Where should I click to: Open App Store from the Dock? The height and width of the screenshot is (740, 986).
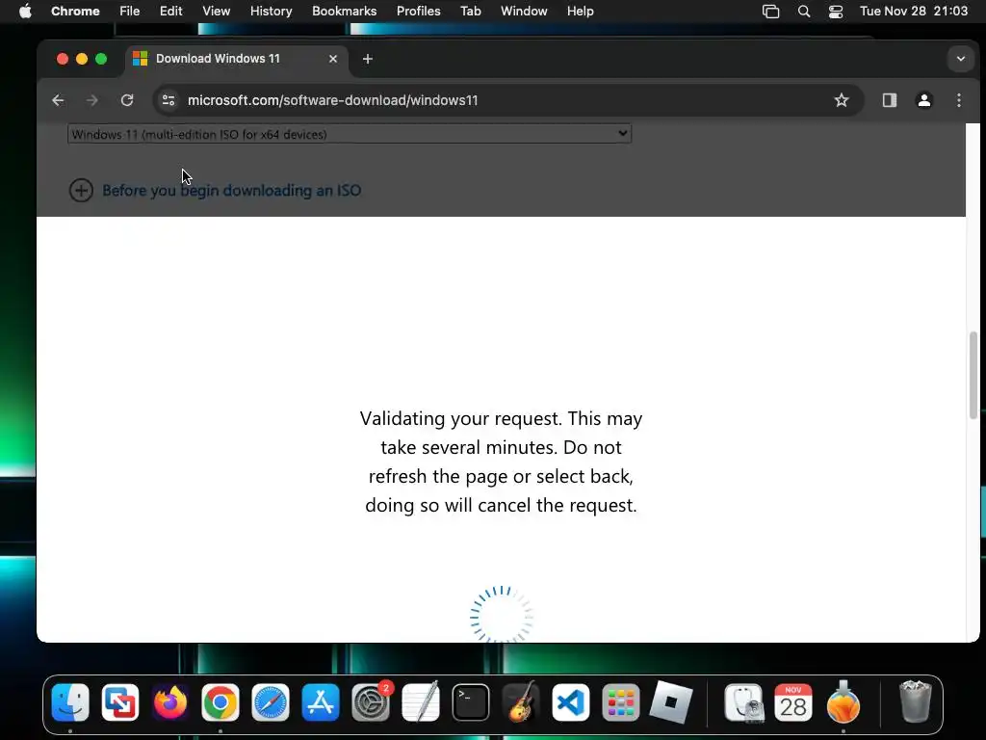pos(320,702)
